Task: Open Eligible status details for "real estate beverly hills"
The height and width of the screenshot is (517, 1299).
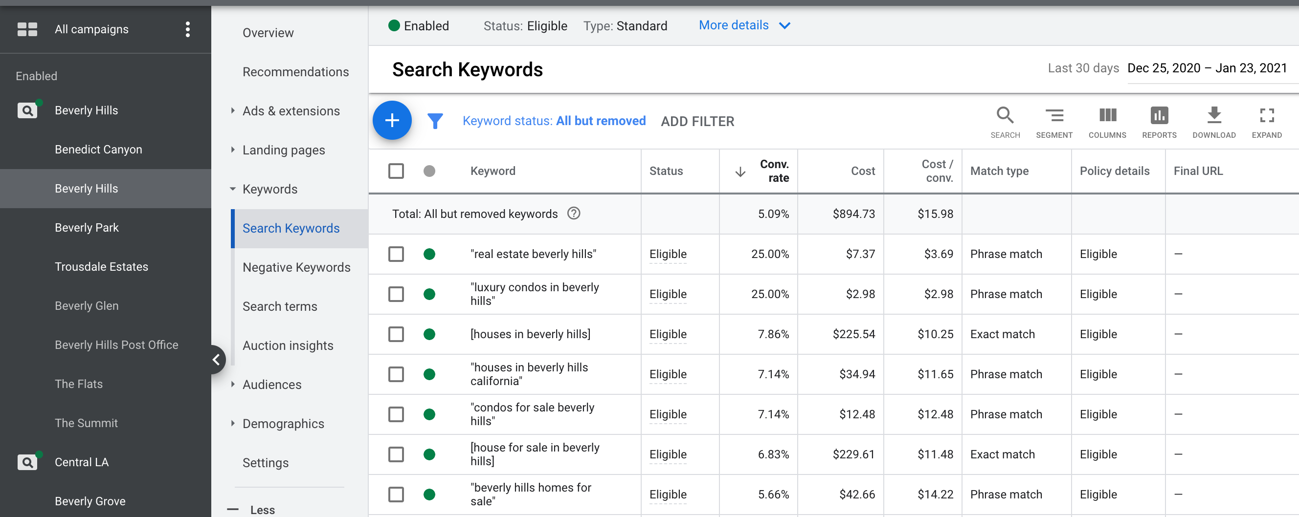Action: click(x=668, y=254)
